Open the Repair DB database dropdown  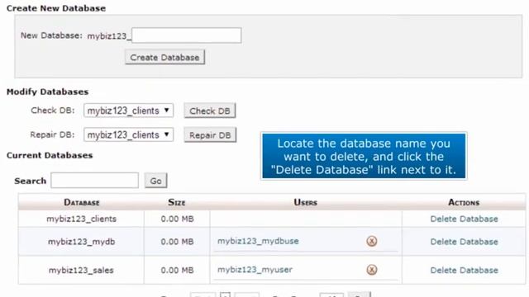pos(129,134)
